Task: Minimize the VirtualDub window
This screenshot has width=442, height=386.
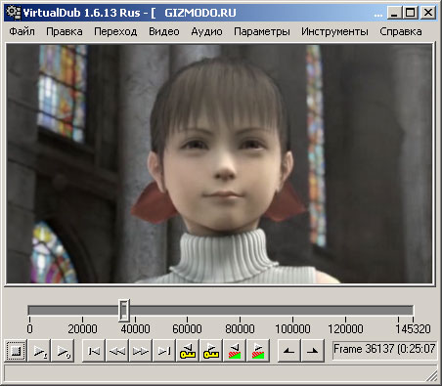Action: pos(394,13)
